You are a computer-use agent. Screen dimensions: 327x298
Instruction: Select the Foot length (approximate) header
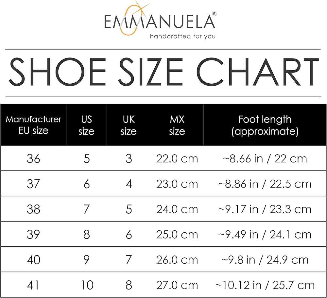(x=265, y=125)
